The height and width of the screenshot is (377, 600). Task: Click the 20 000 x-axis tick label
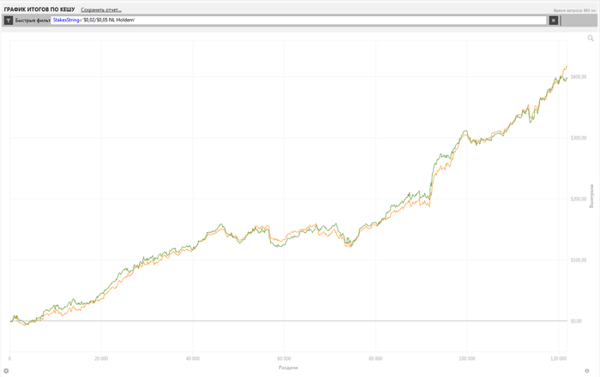click(x=101, y=359)
